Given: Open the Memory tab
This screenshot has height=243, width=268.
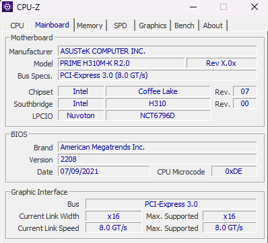Looking at the screenshot, I should tap(90, 26).
